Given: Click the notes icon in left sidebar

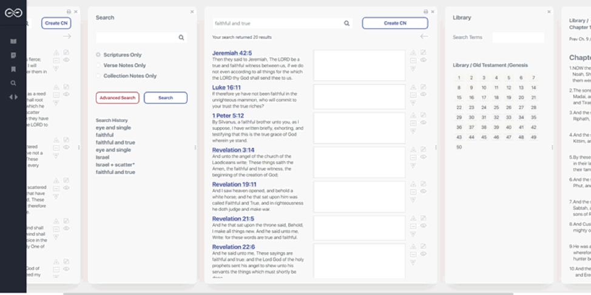Looking at the screenshot, I should [13, 55].
